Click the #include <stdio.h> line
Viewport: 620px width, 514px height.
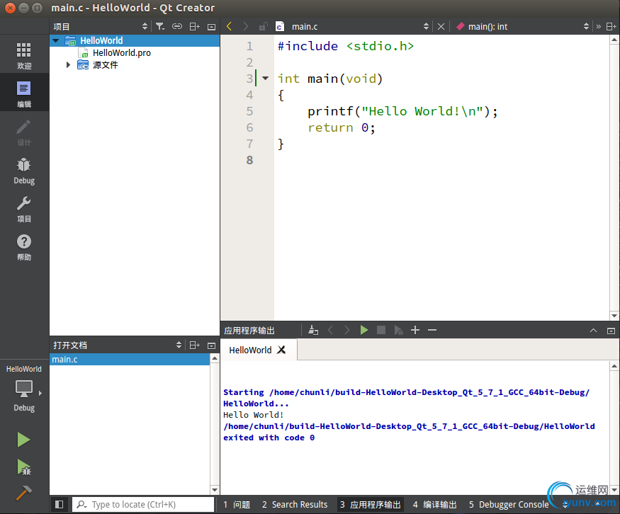pyautogui.click(x=346, y=46)
